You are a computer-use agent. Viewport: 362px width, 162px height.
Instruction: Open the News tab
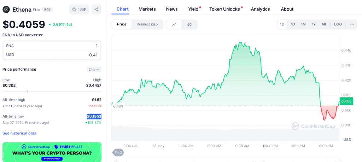tap(172, 9)
